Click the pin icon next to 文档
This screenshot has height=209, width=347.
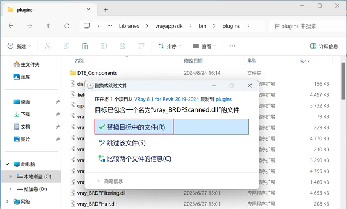58,127
